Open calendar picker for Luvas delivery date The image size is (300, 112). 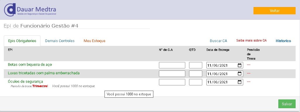239,74
